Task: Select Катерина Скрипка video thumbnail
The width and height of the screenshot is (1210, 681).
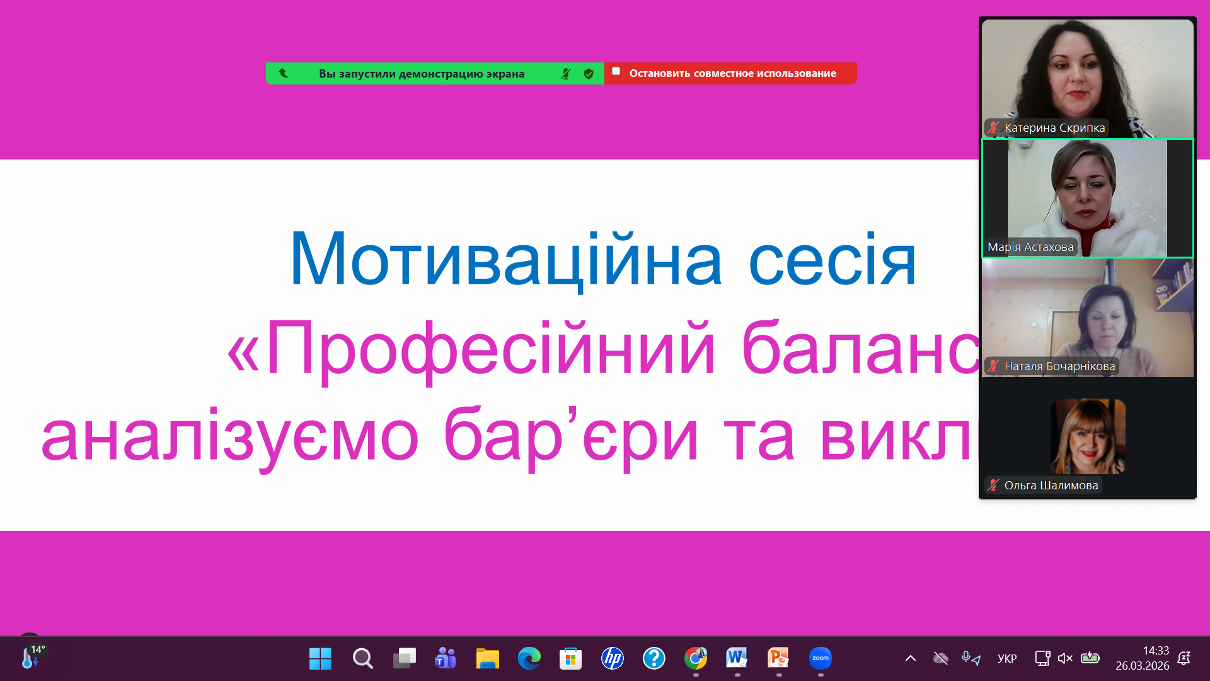Action: point(1087,78)
